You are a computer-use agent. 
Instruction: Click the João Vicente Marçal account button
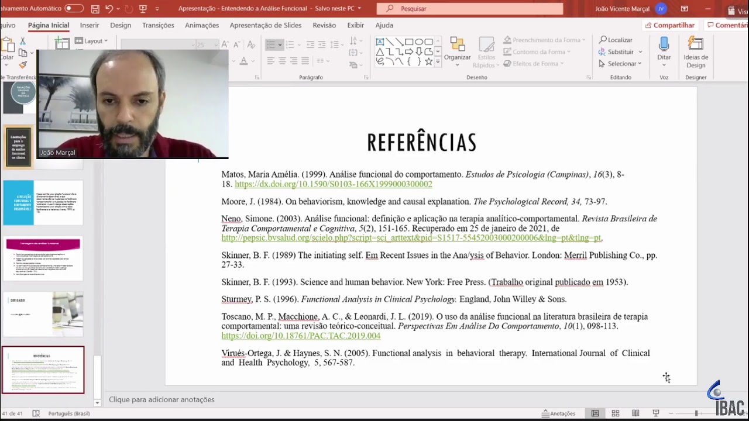[630, 9]
